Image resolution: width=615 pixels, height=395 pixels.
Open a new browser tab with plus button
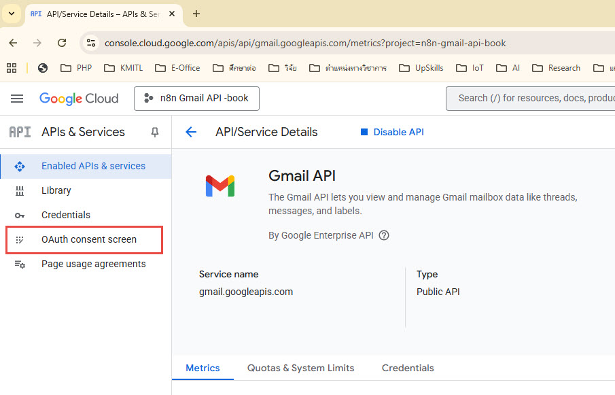point(196,14)
